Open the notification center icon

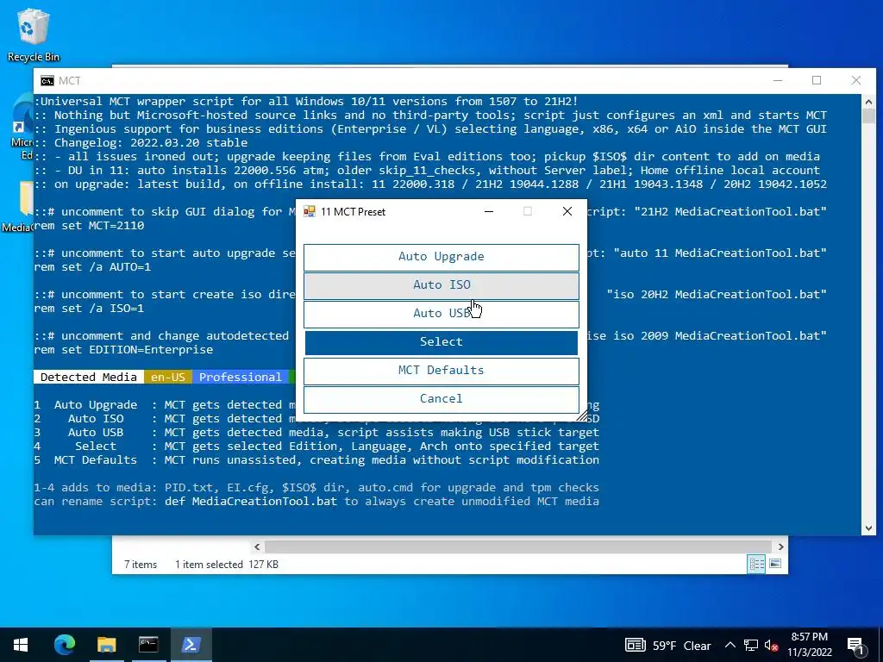coord(855,646)
